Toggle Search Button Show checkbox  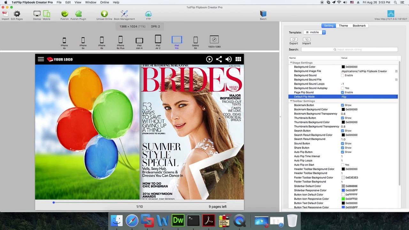click(x=343, y=131)
